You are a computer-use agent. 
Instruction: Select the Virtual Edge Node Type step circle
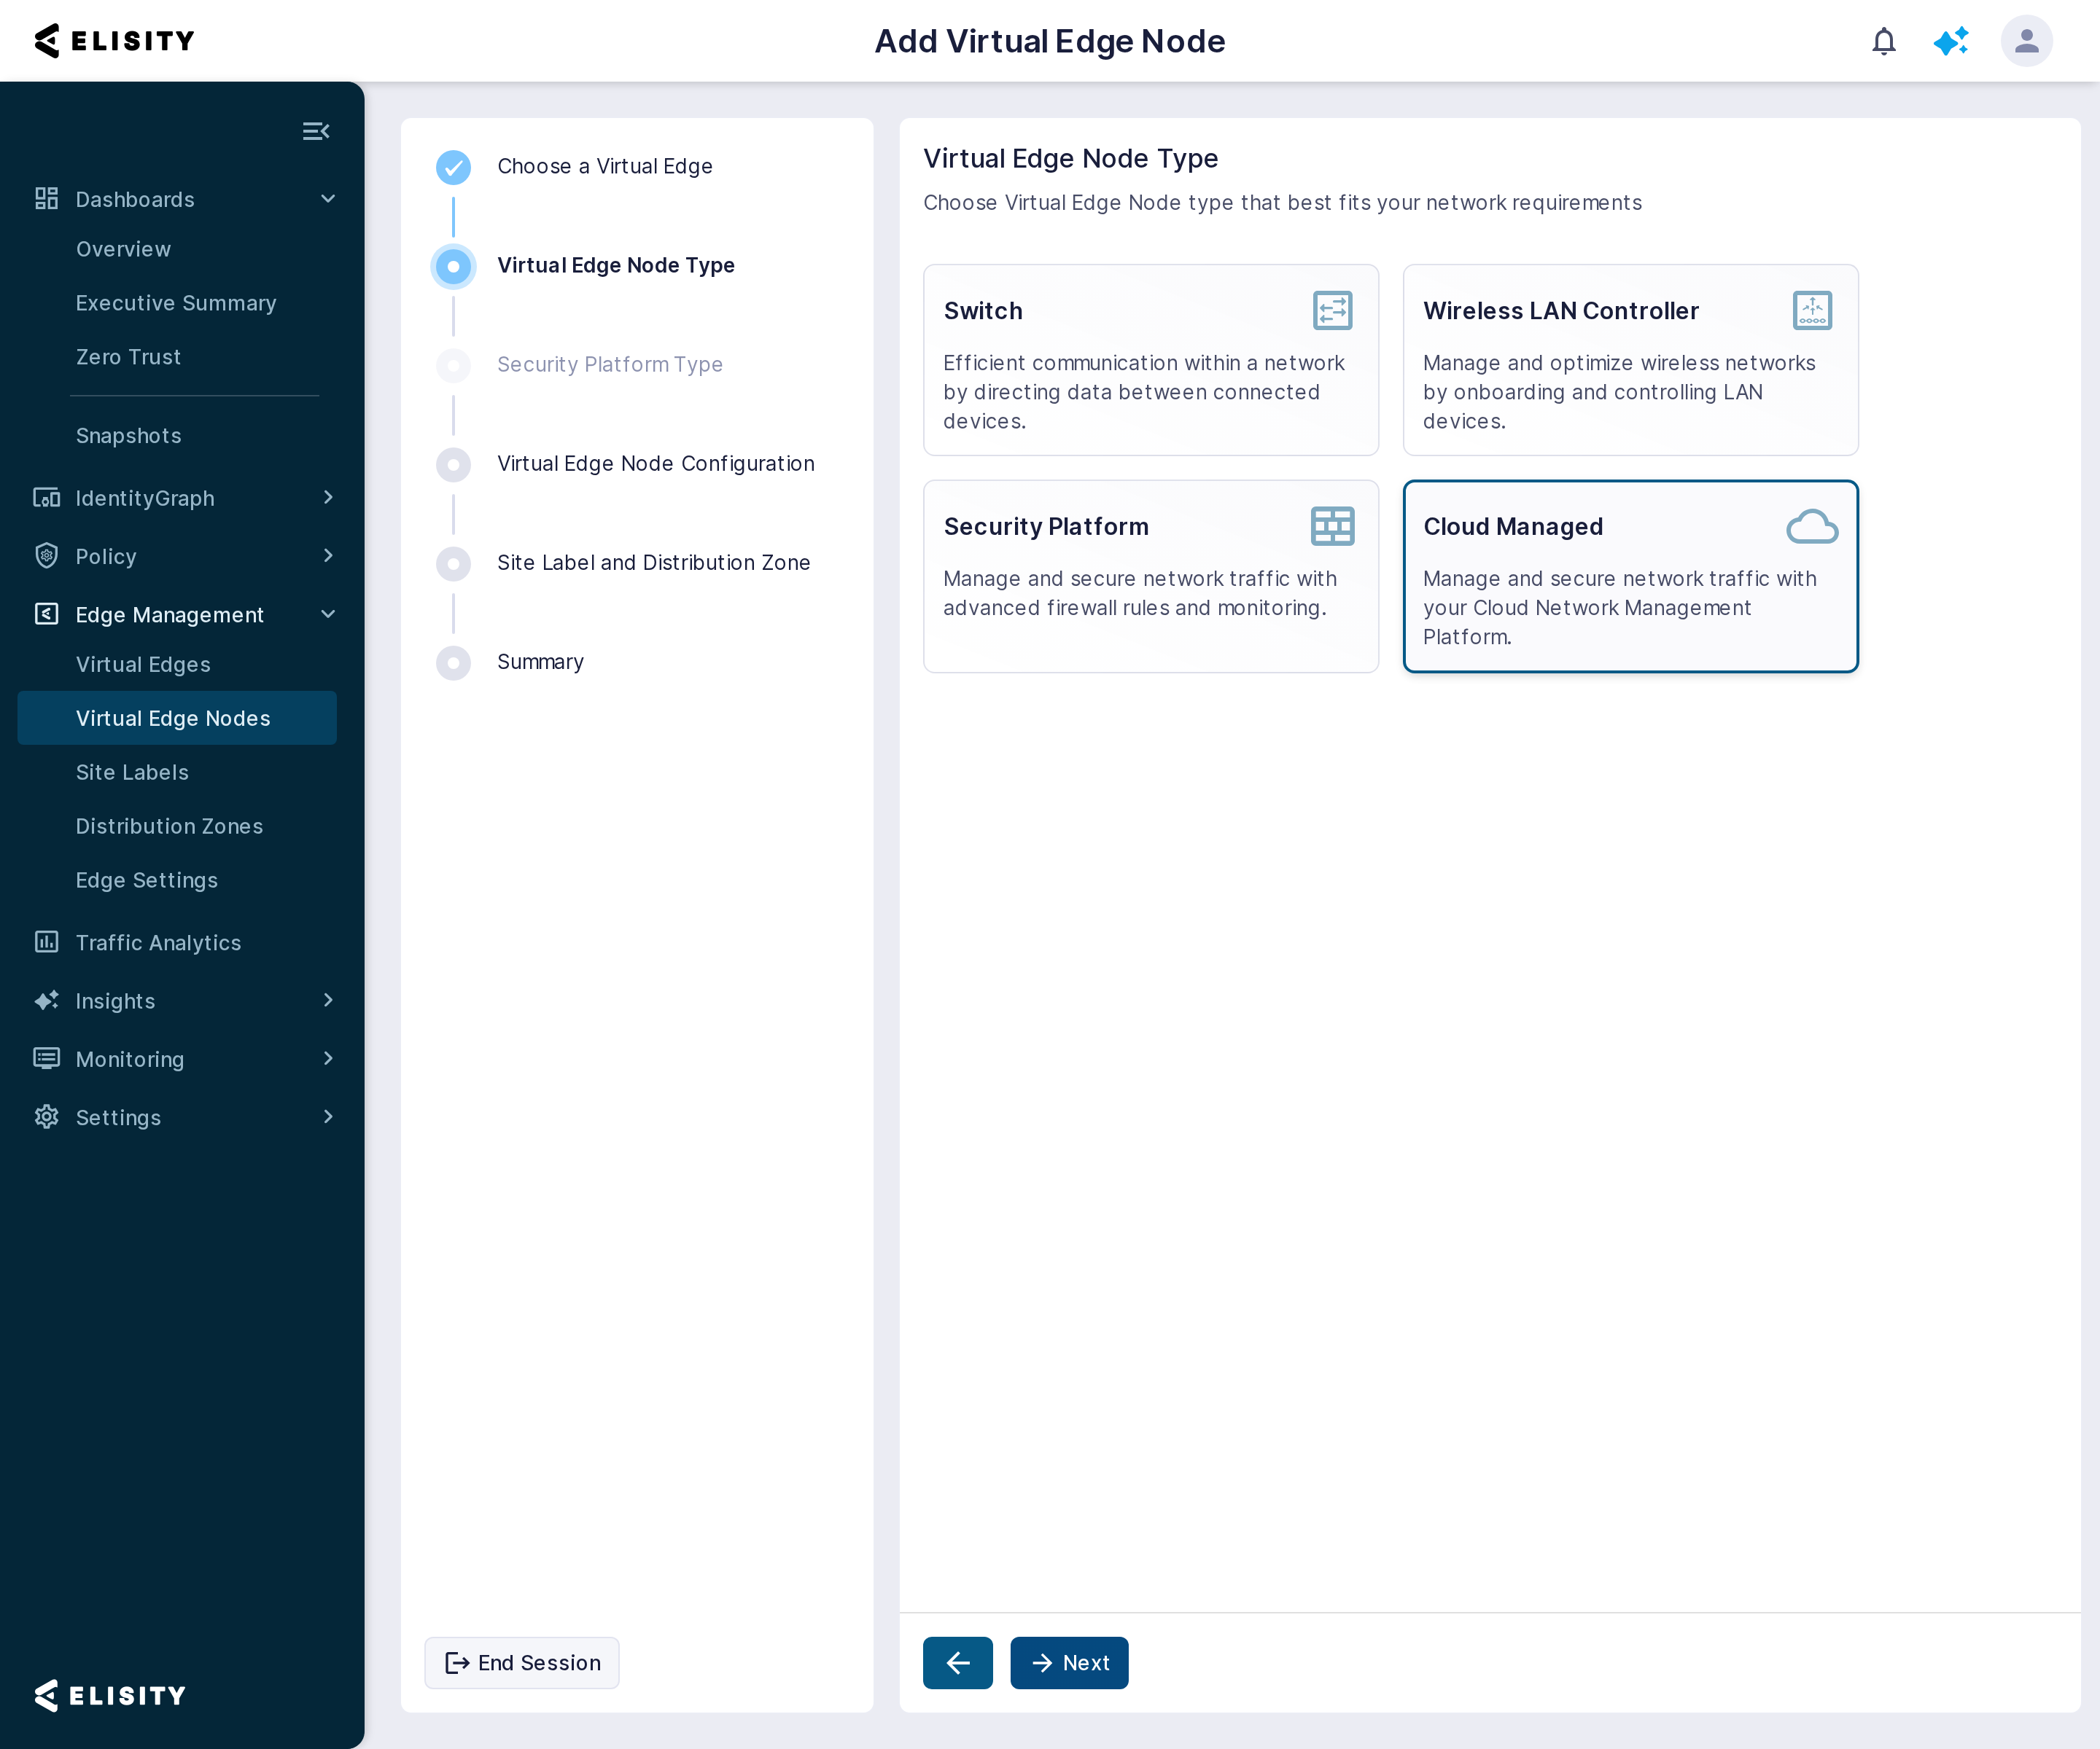pyautogui.click(x=453, y=266)
